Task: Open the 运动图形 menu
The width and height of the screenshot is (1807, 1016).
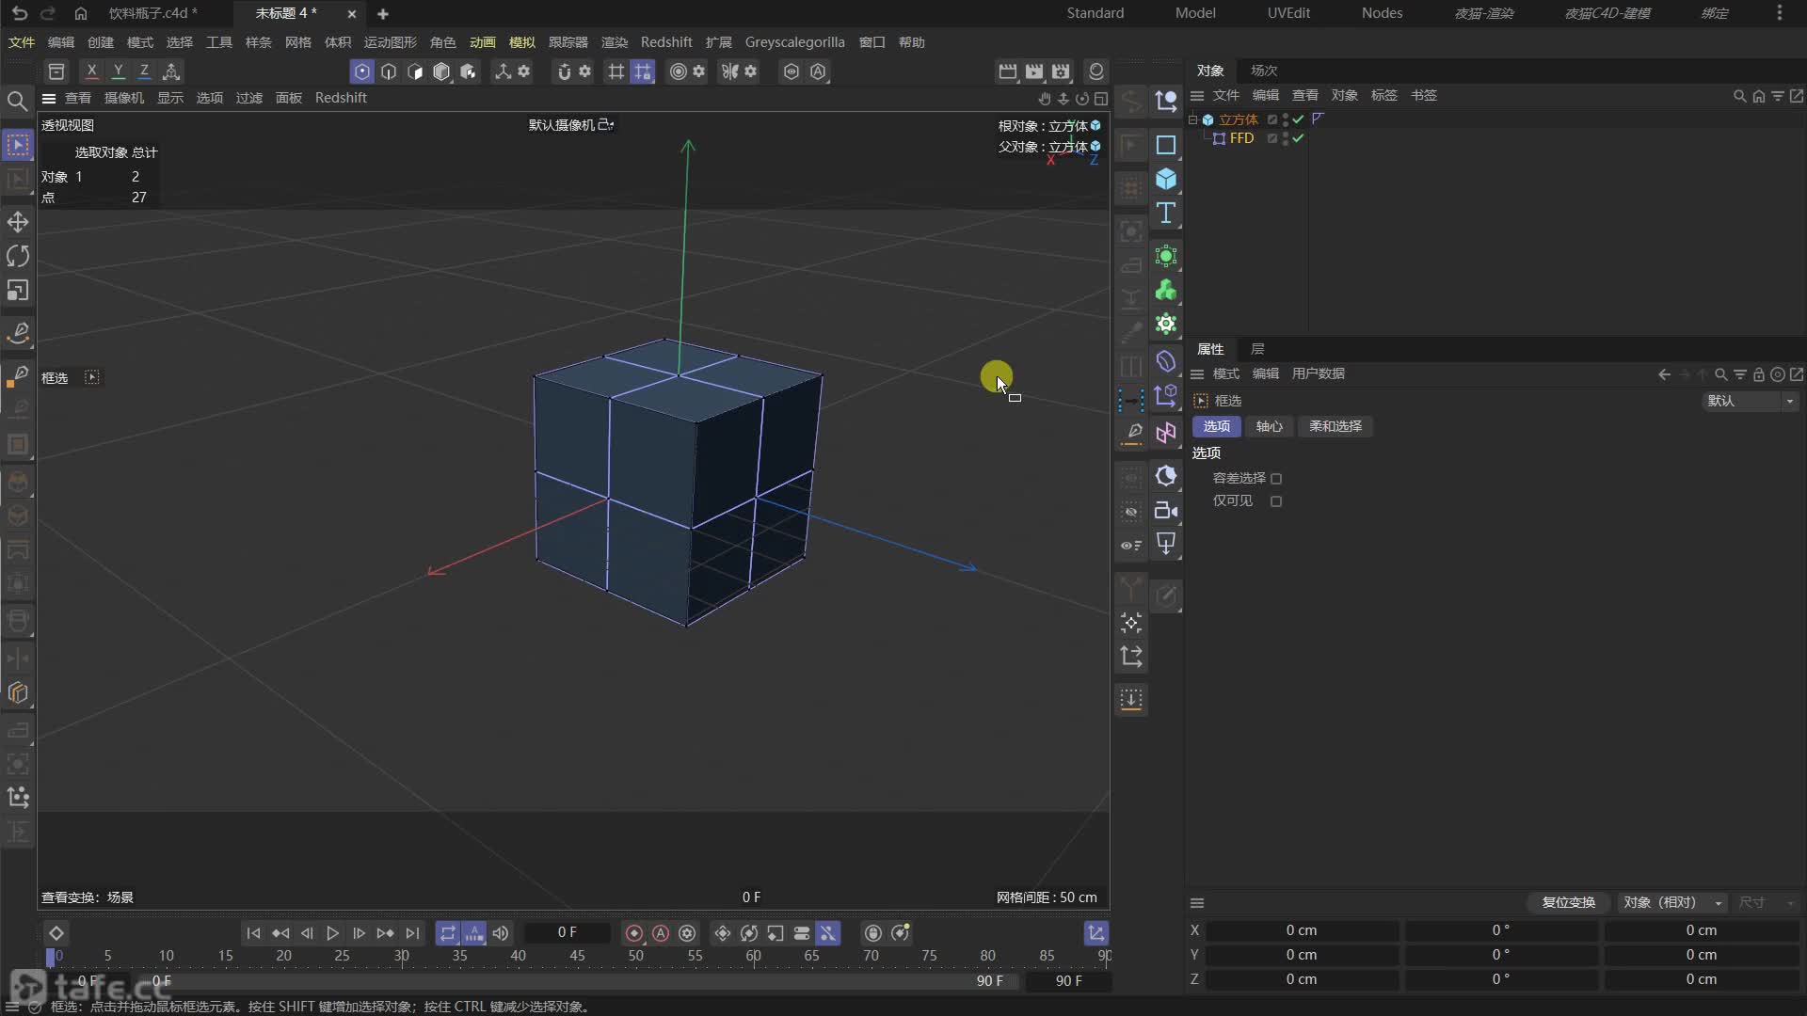Action: (x=390, y=42)
